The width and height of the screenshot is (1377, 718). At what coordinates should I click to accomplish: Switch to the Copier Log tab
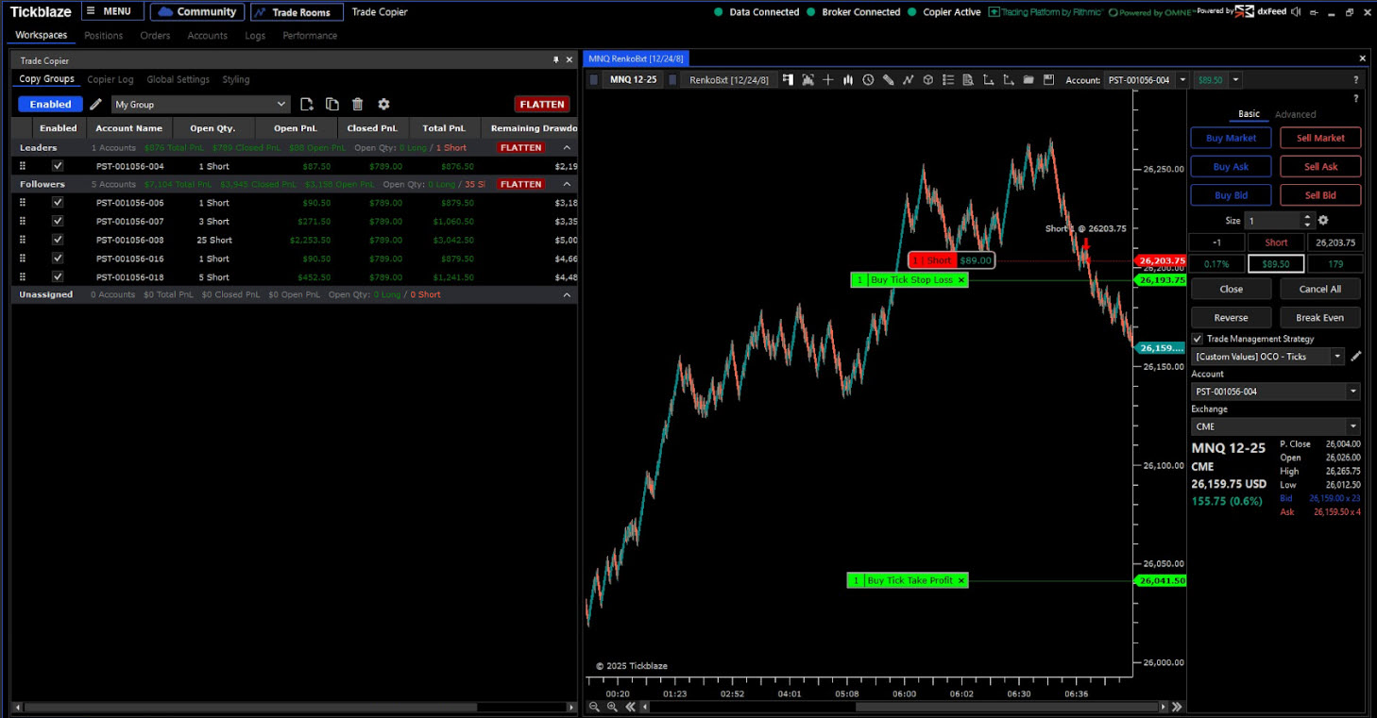110,80
